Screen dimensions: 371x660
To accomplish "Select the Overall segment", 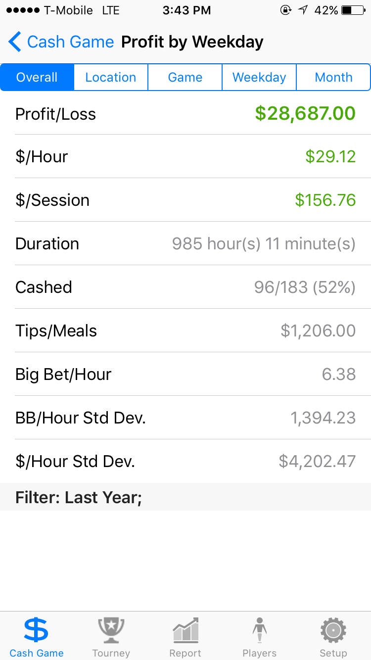I will point(37,77).
